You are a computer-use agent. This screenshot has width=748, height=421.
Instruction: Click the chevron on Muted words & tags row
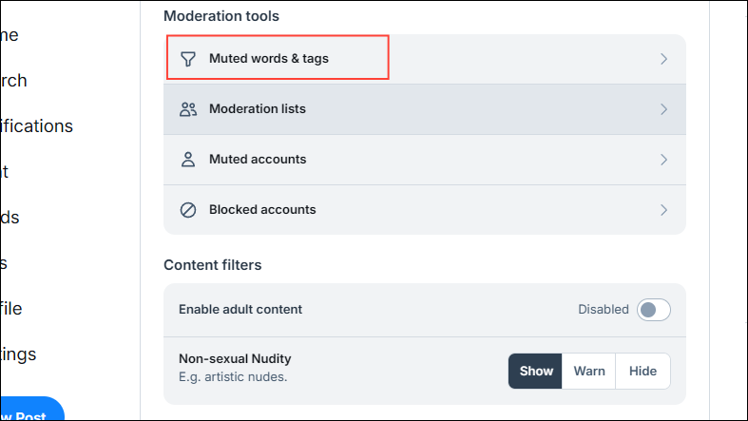coord(663,59)
